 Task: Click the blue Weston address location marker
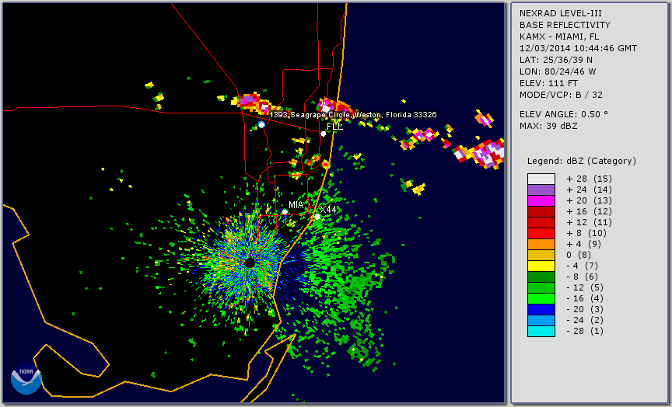261,124
